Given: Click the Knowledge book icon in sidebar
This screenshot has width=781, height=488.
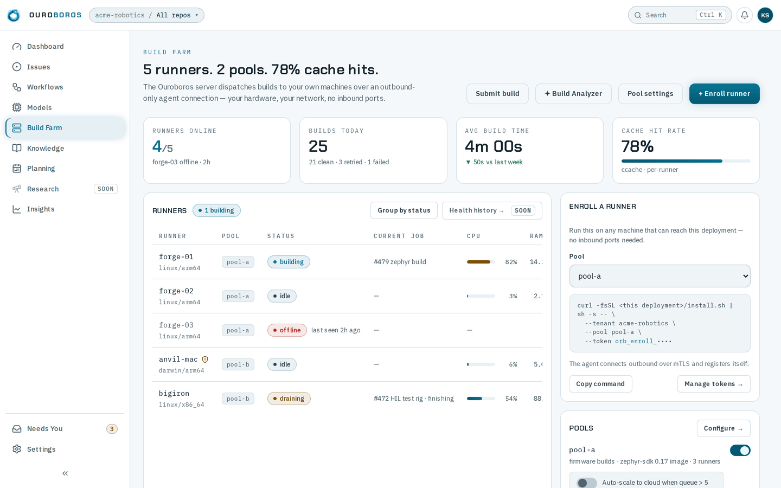Looking at the screenshot, I should pyautogui.click(x=17, y=148).
